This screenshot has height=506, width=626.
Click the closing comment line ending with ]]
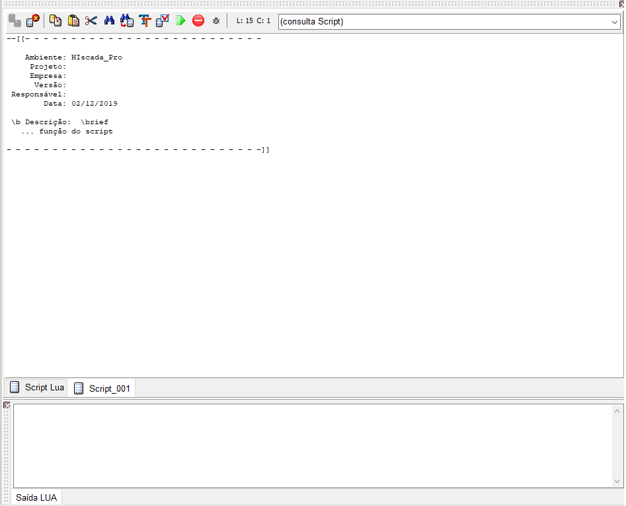(138, 150)
